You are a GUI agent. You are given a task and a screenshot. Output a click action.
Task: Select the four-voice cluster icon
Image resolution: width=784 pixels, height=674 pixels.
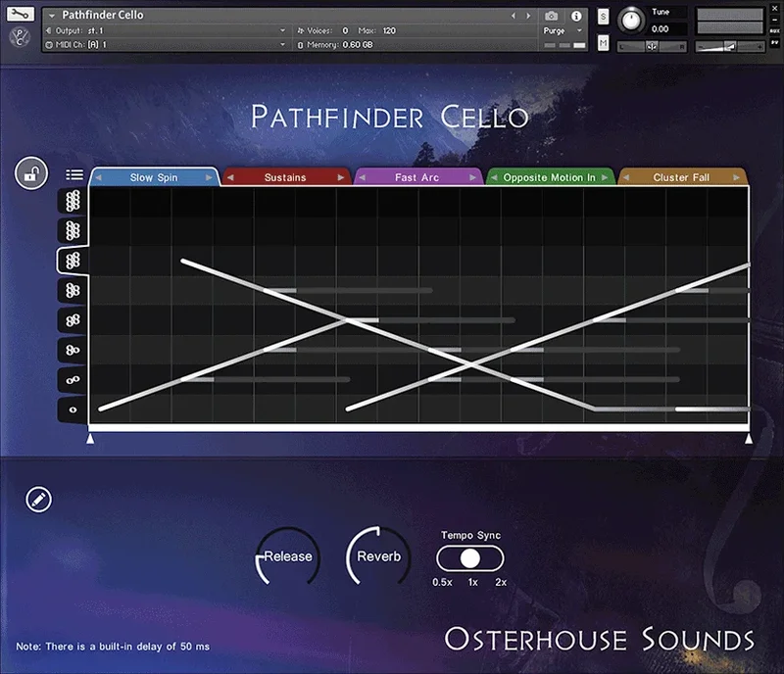tap(73, 320)
